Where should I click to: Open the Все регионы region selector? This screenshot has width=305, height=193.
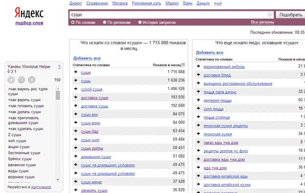262,22
